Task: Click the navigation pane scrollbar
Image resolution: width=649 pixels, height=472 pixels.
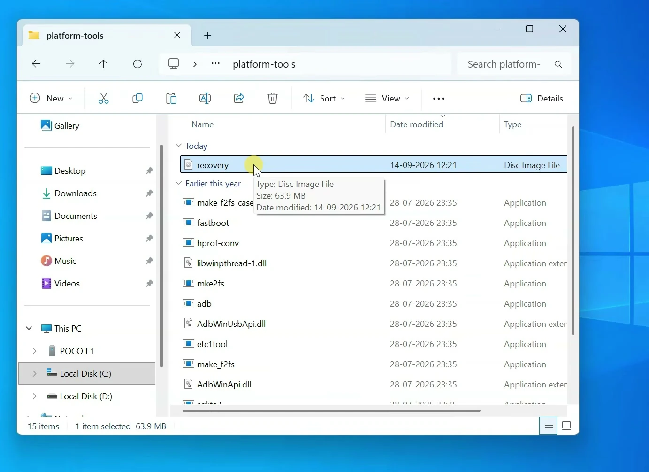Action: [x=161, y=256]
